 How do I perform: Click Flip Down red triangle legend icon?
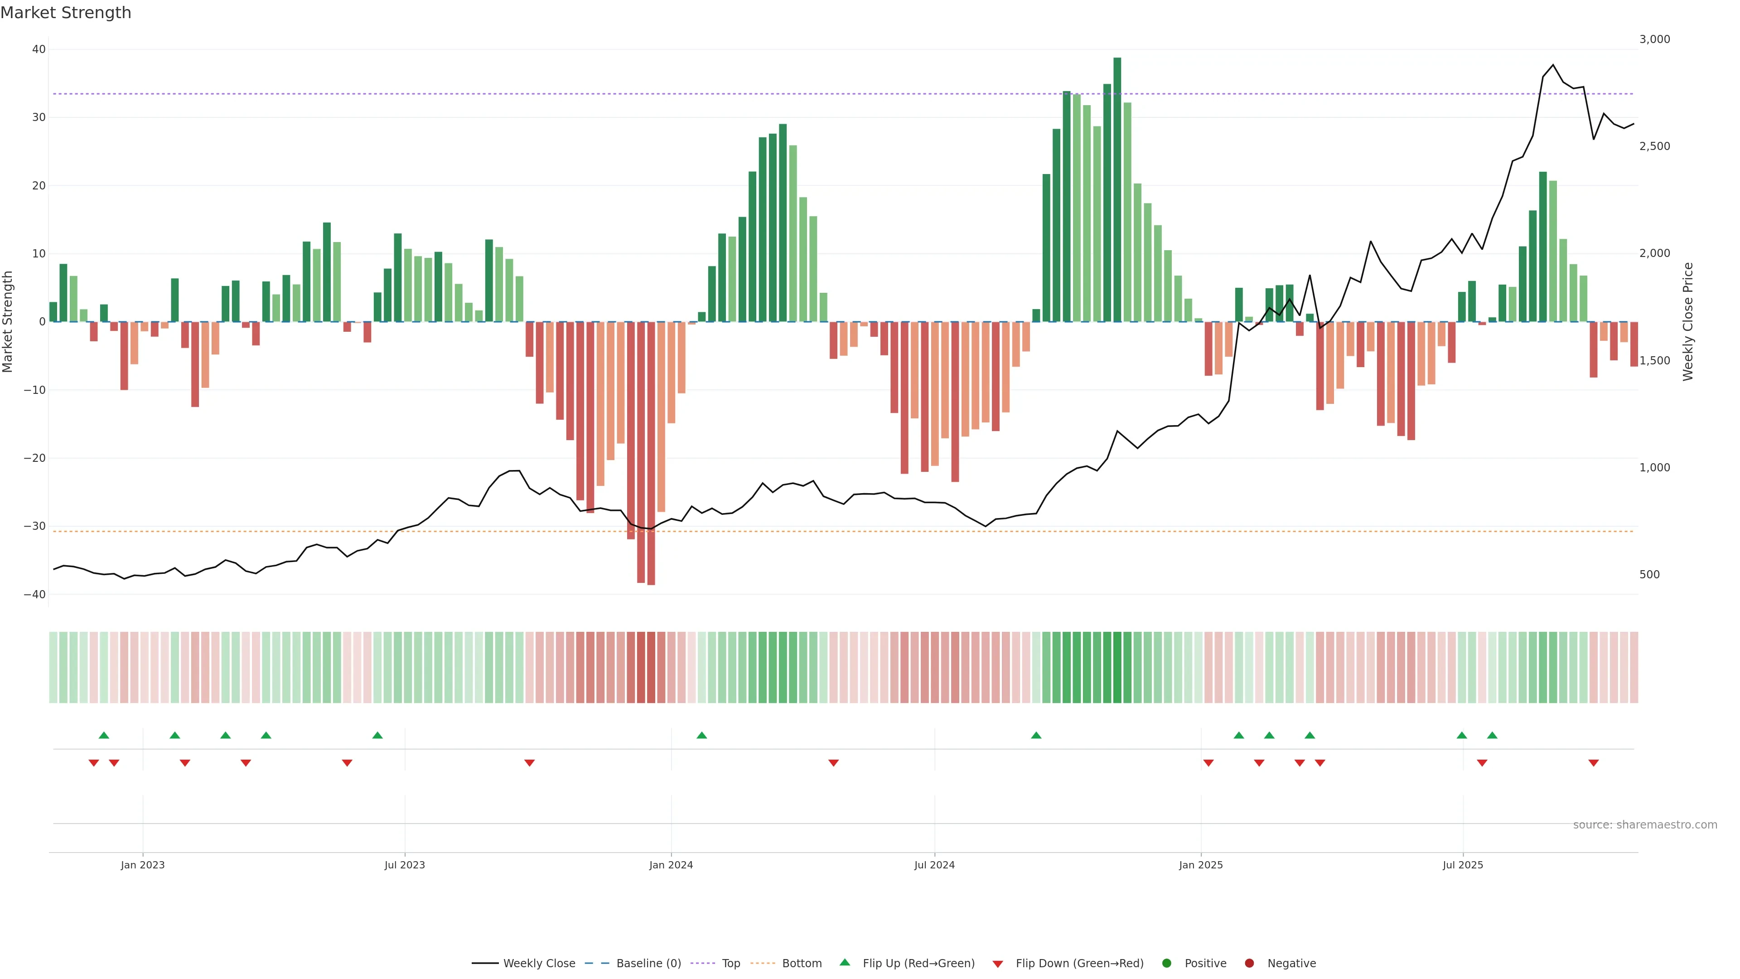pyautogui.click(x=998, y=964)
